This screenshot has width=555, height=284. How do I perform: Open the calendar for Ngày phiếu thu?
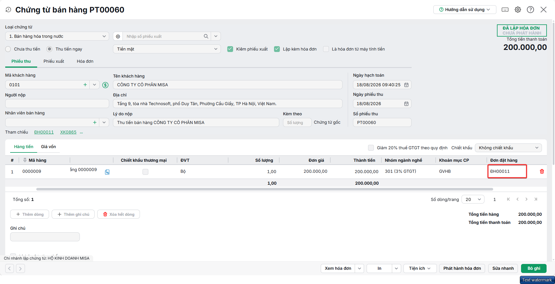click(x=406, y=104)
